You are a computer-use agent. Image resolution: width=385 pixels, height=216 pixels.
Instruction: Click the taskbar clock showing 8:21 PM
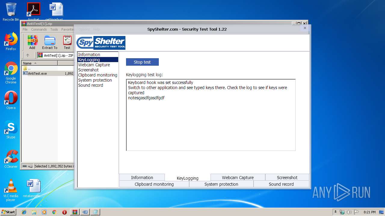point(369,212)
